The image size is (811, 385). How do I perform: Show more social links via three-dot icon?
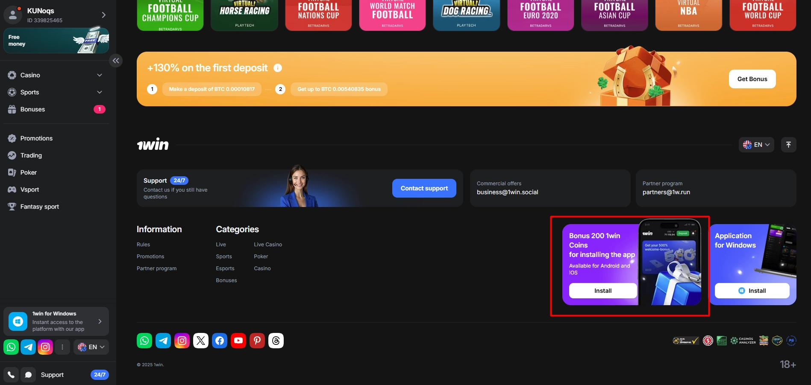62,347
